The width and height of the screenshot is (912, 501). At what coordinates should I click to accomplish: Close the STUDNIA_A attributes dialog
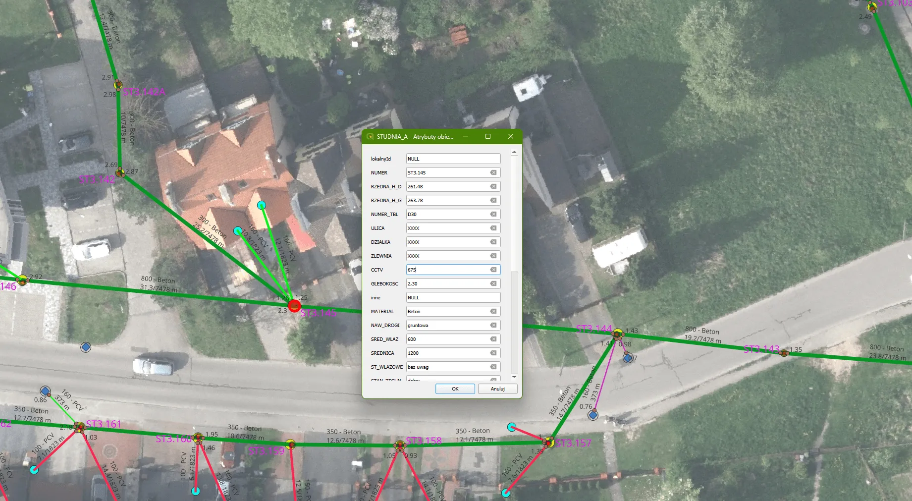(x=511, y=136)
